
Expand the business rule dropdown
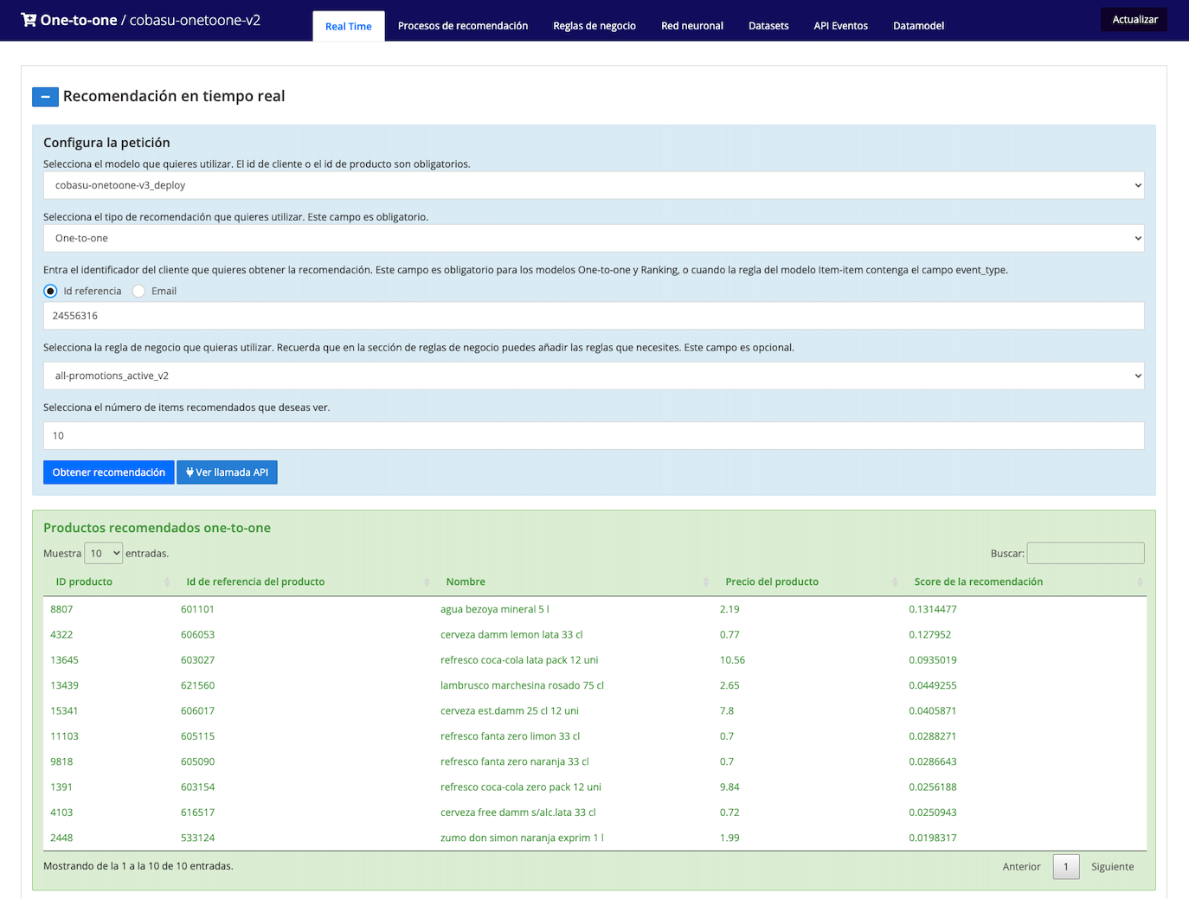click(x=594, y=376)
